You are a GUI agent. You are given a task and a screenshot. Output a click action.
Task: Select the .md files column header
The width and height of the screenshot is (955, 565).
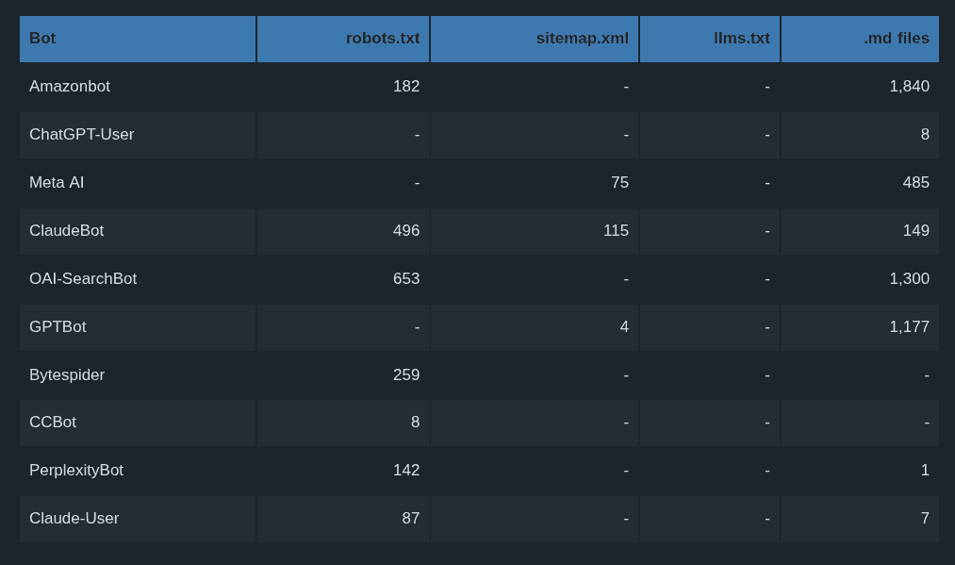pos(896,39)
